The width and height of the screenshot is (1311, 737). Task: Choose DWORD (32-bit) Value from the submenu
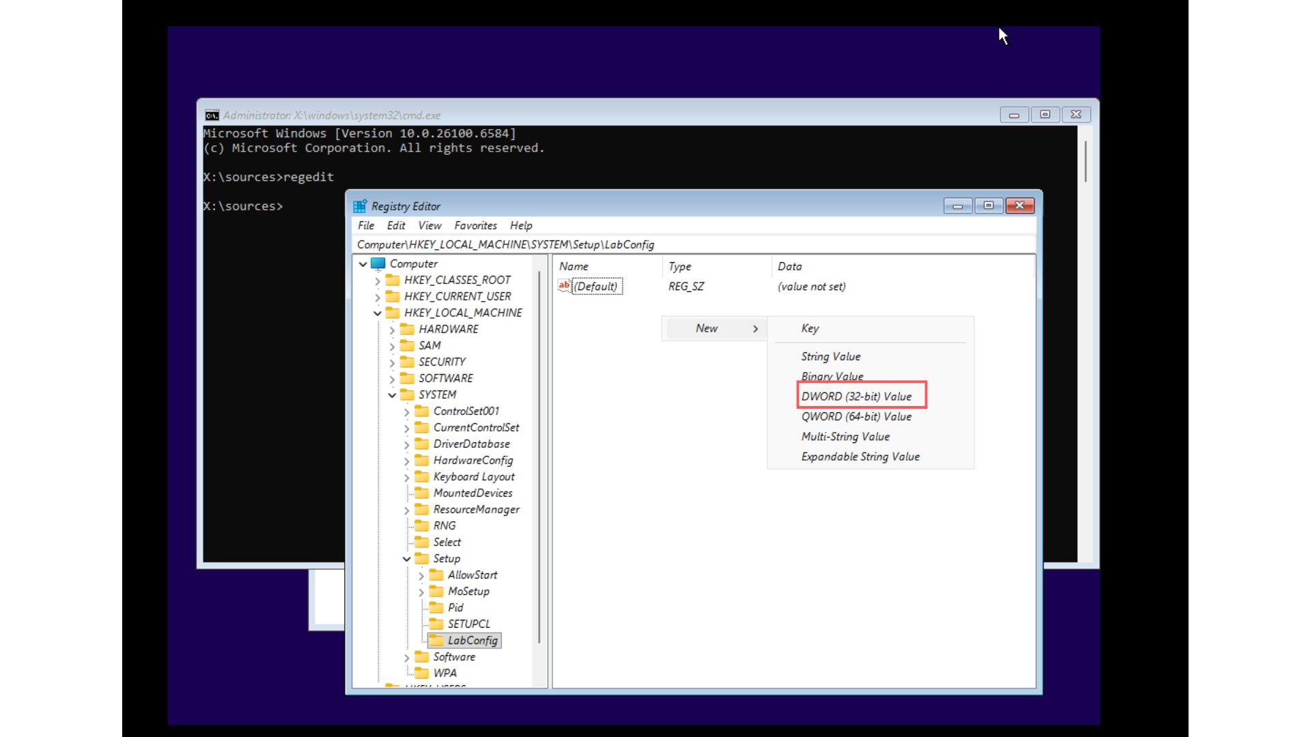click(x=856, y=396)
